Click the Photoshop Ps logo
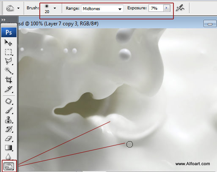Viewport: 217px width, 172px height. [9, 33]
